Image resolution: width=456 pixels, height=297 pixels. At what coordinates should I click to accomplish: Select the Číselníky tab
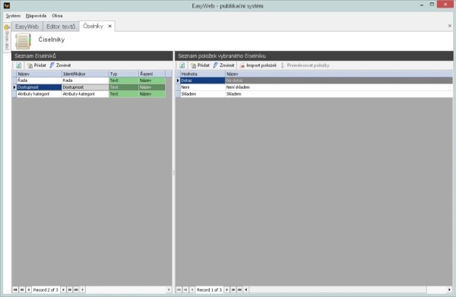click(93, 26)
